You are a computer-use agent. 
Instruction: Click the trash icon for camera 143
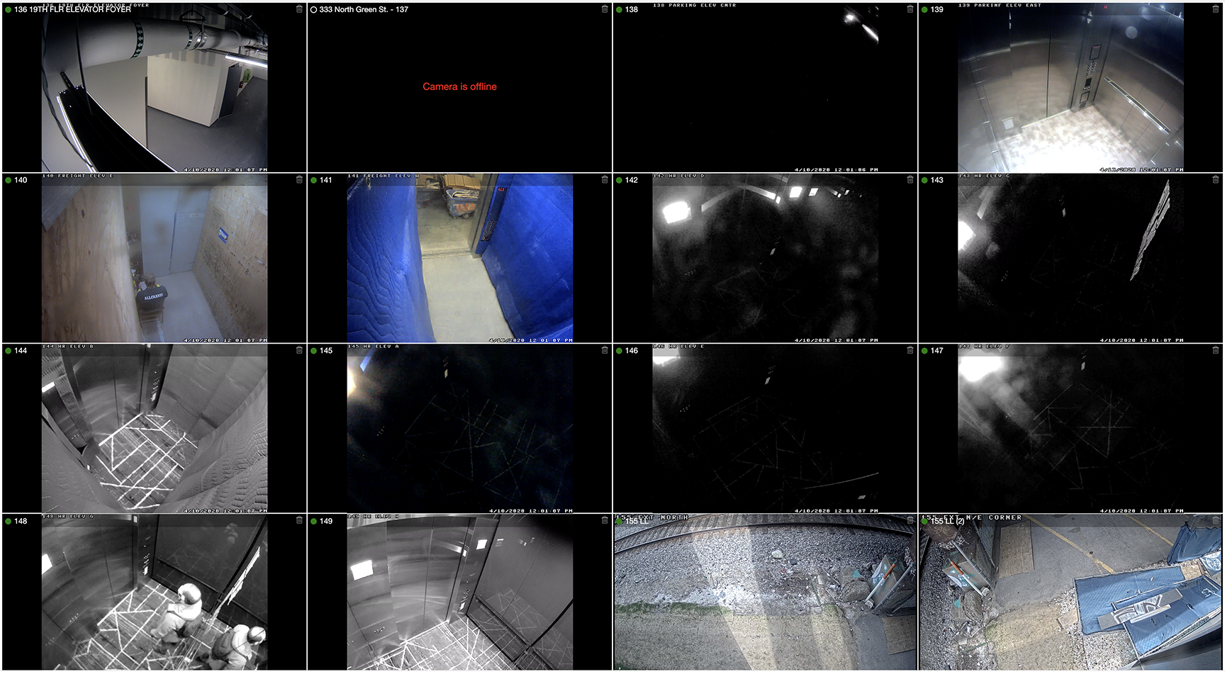[x=1216, y=180]
